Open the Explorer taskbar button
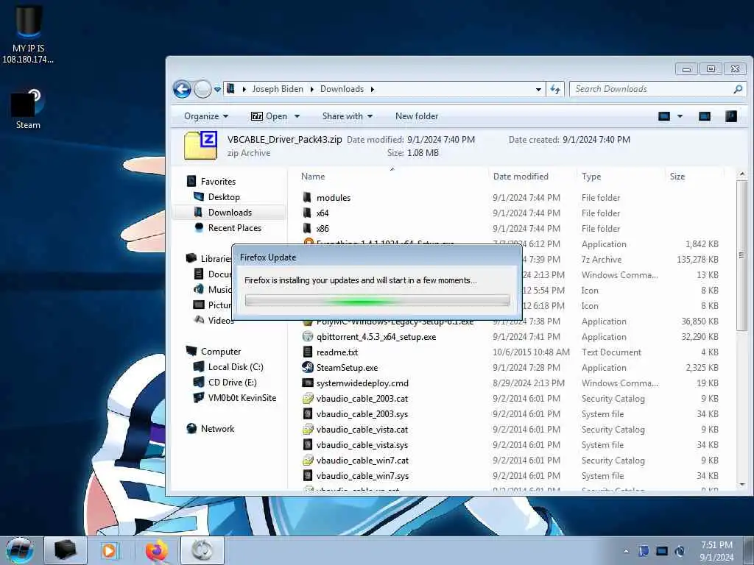 (66, 550)
